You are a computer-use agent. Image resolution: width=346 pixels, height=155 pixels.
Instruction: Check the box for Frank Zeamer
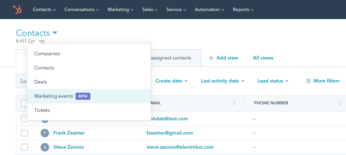pos(24,133)
